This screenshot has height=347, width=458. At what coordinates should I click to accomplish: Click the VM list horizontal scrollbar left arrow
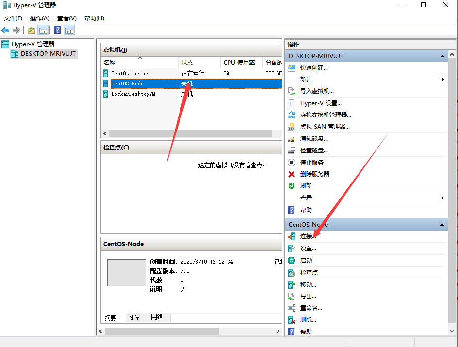pyautogui.click(x=105, y=134)
